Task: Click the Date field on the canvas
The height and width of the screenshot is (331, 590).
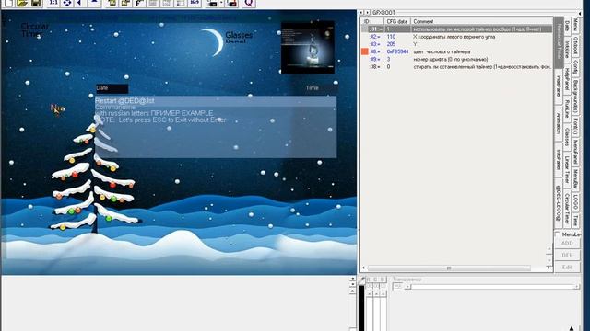Action: click(x=112, y=88)
